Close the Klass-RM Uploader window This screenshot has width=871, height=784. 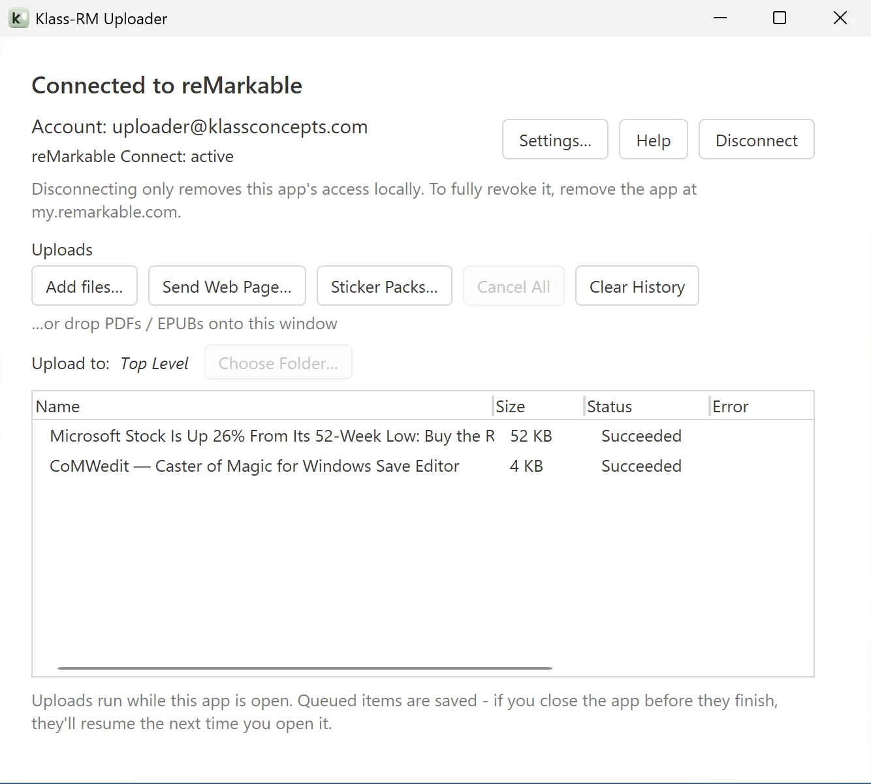pyautogui.click(x=840, y=18)
